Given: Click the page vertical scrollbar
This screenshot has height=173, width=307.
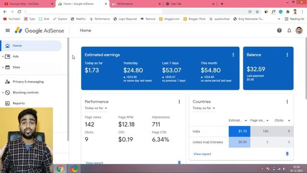Looking at the screenshot, I should [x=306, y=68].
